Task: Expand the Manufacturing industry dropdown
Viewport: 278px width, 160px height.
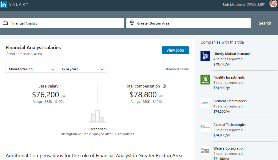Action: (31, 69)
